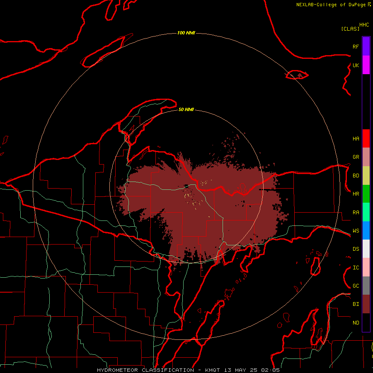The height and width of the screenshot is (373, 373).
Task: Select the GC gray legend swatch
Action: point(366,286)
